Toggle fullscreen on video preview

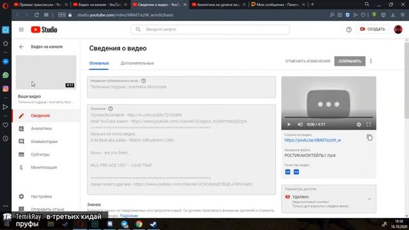[369, 125]
